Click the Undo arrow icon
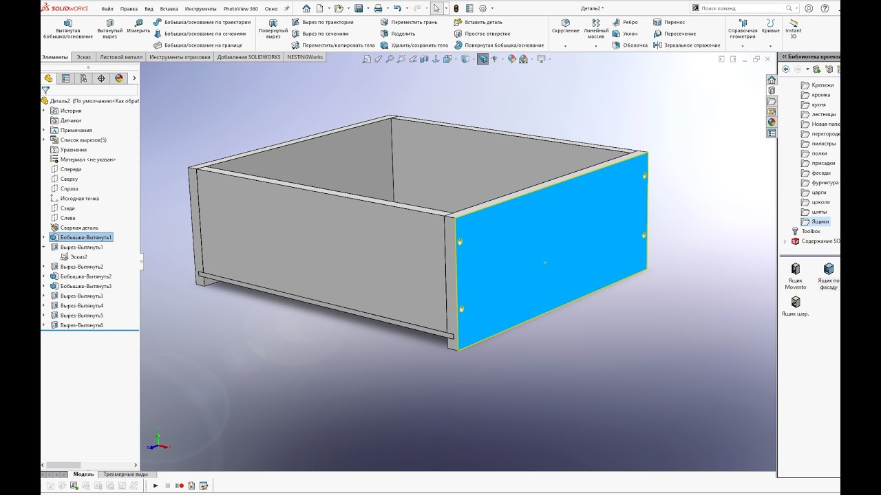The width and height of the screenshot is (881, 495). coord(397,8)
